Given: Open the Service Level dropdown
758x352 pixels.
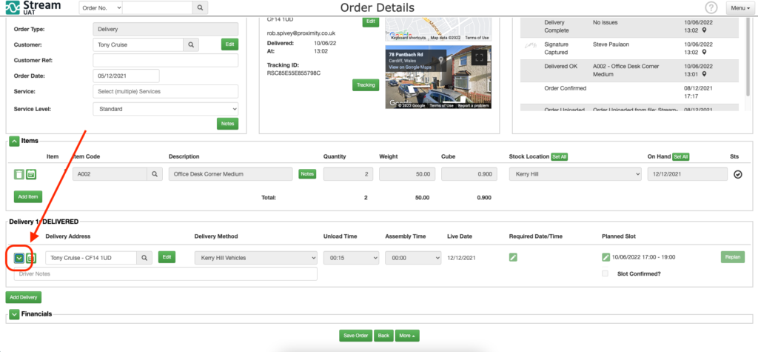Looking at the screenshot, I should [x=165, y=109].
